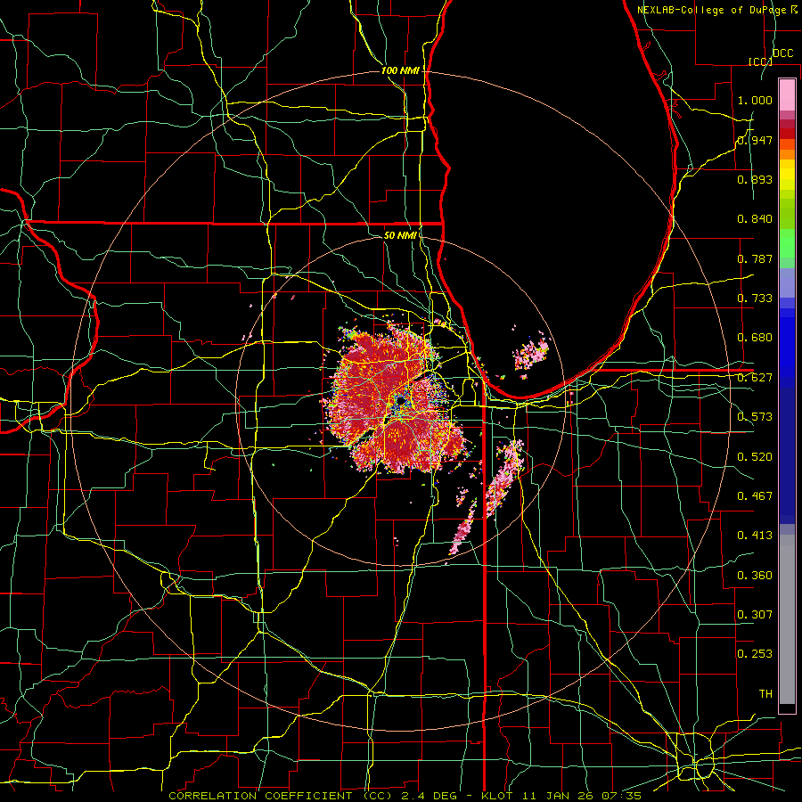Click the dark radar site hole in the echo
The height and width of the screenshot is (802, 802).
[400, 403]
